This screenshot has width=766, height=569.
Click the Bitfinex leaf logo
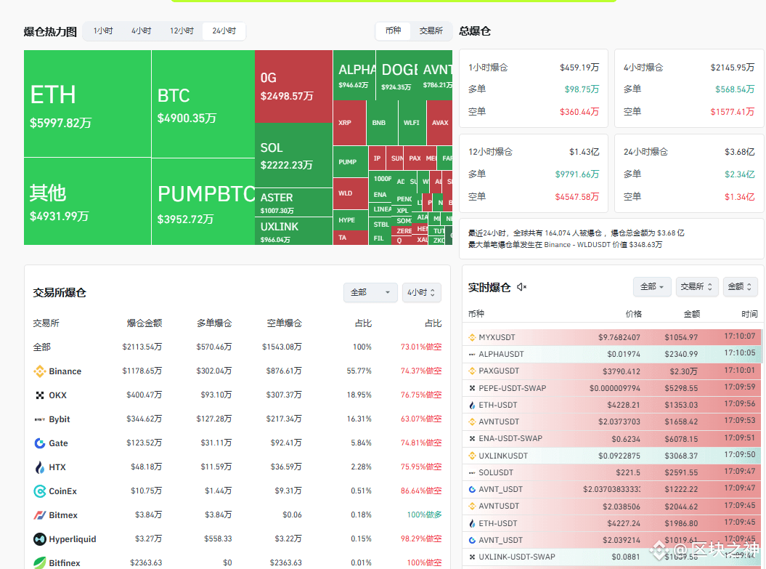pyautogui.click(x=39, y=562)
